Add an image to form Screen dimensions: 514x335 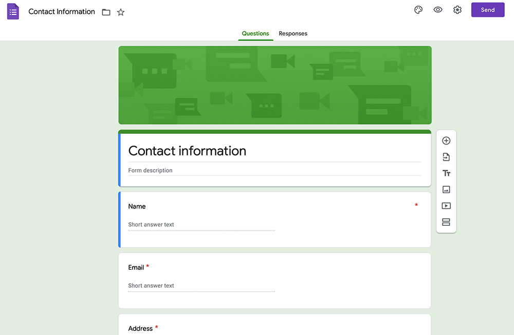point(446,189)
